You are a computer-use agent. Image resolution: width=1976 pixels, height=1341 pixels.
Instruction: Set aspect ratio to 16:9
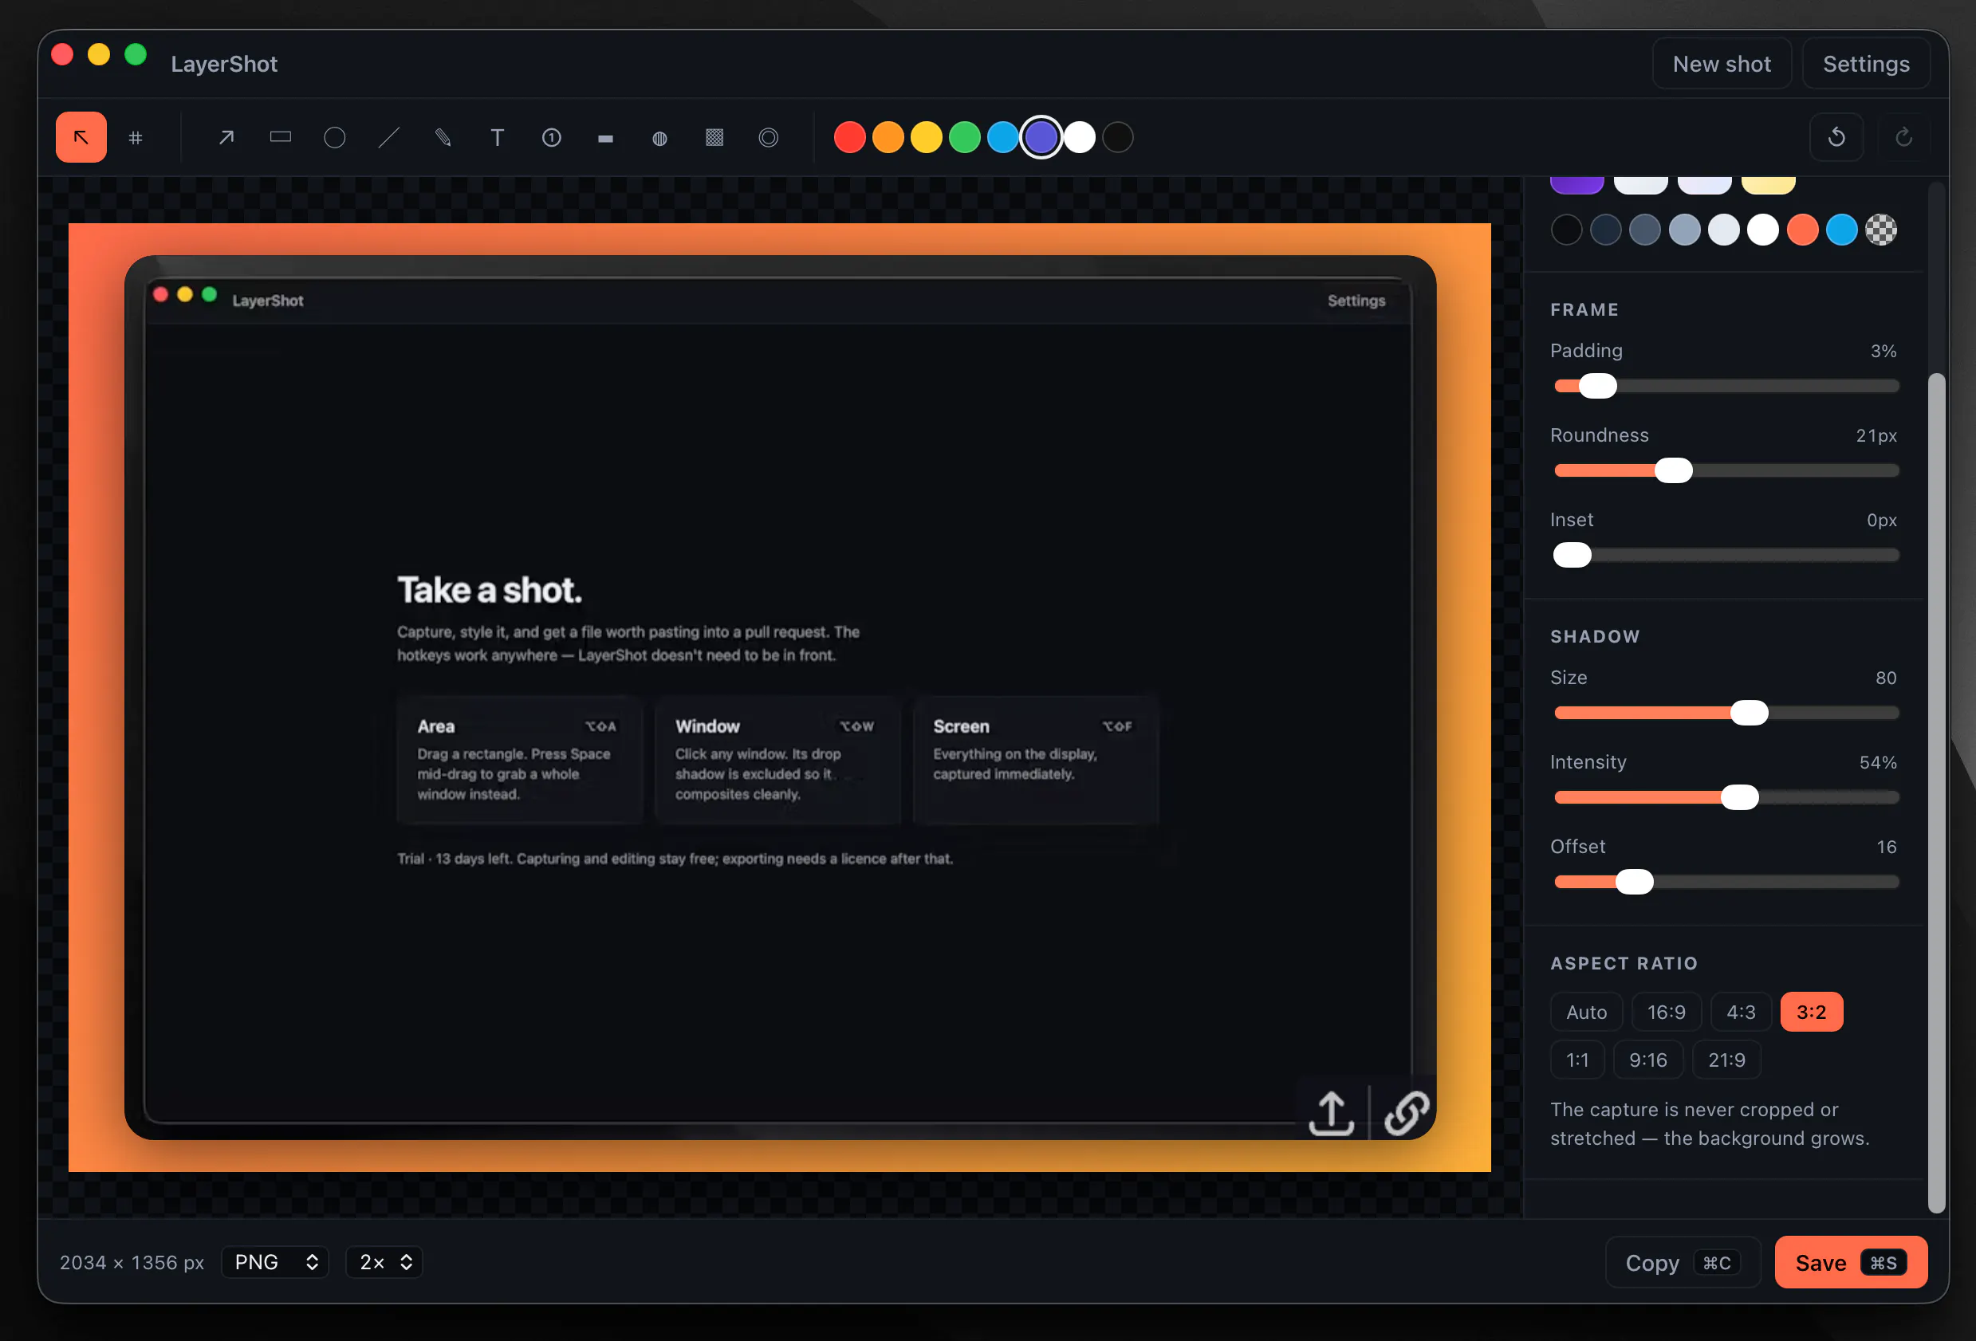[1667, 1012]
